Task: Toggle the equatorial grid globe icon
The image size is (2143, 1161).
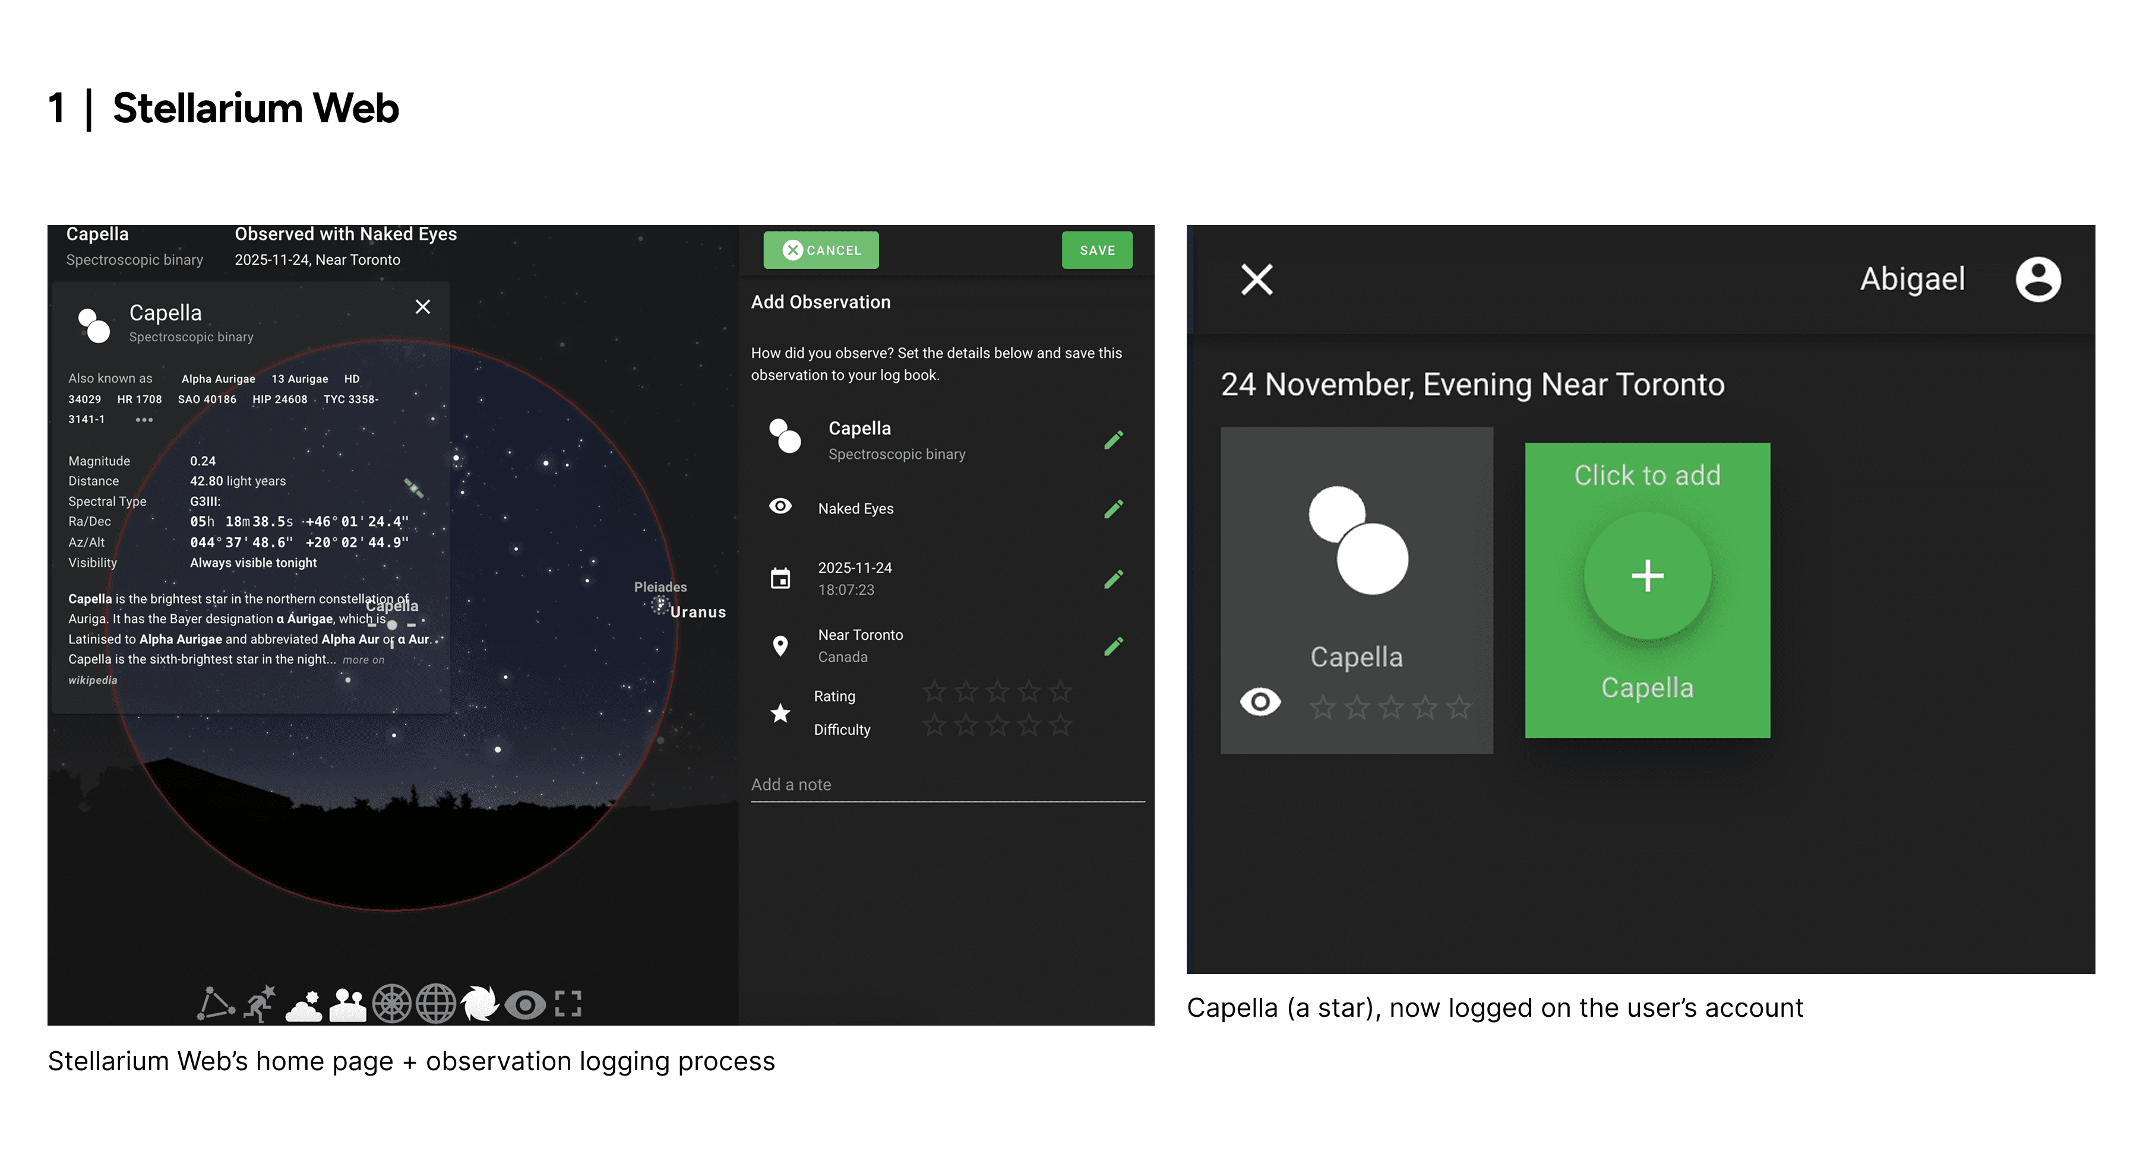Action: (x=436, y=1003)
